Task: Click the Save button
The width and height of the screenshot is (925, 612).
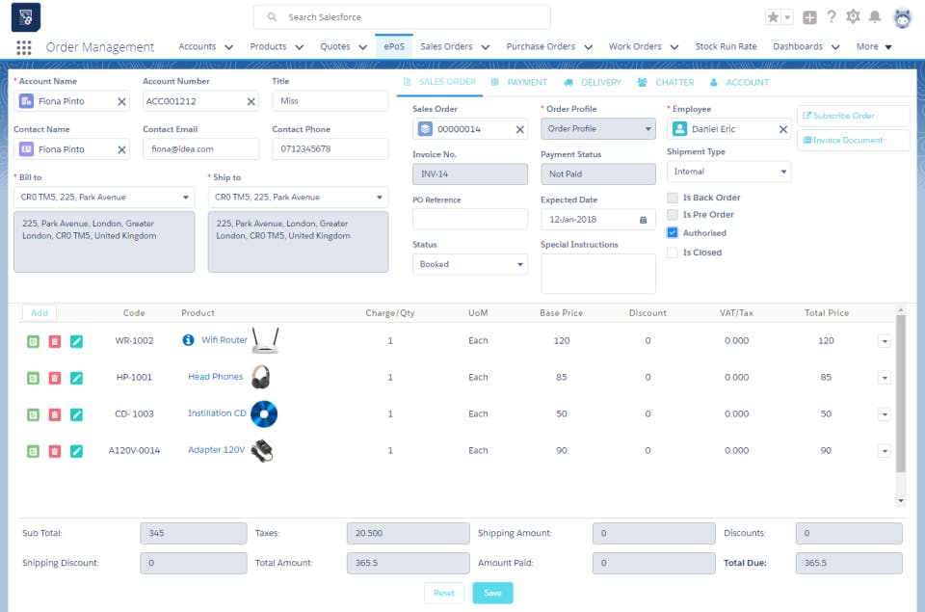Action: (x=492, y=593)
